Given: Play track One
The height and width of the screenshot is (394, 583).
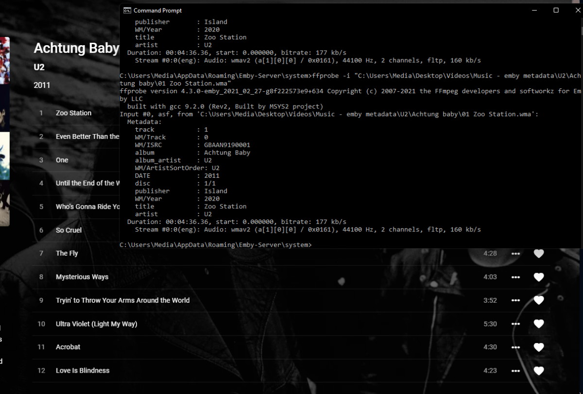Looking at the screenshot, I should [x=62, y=160].
